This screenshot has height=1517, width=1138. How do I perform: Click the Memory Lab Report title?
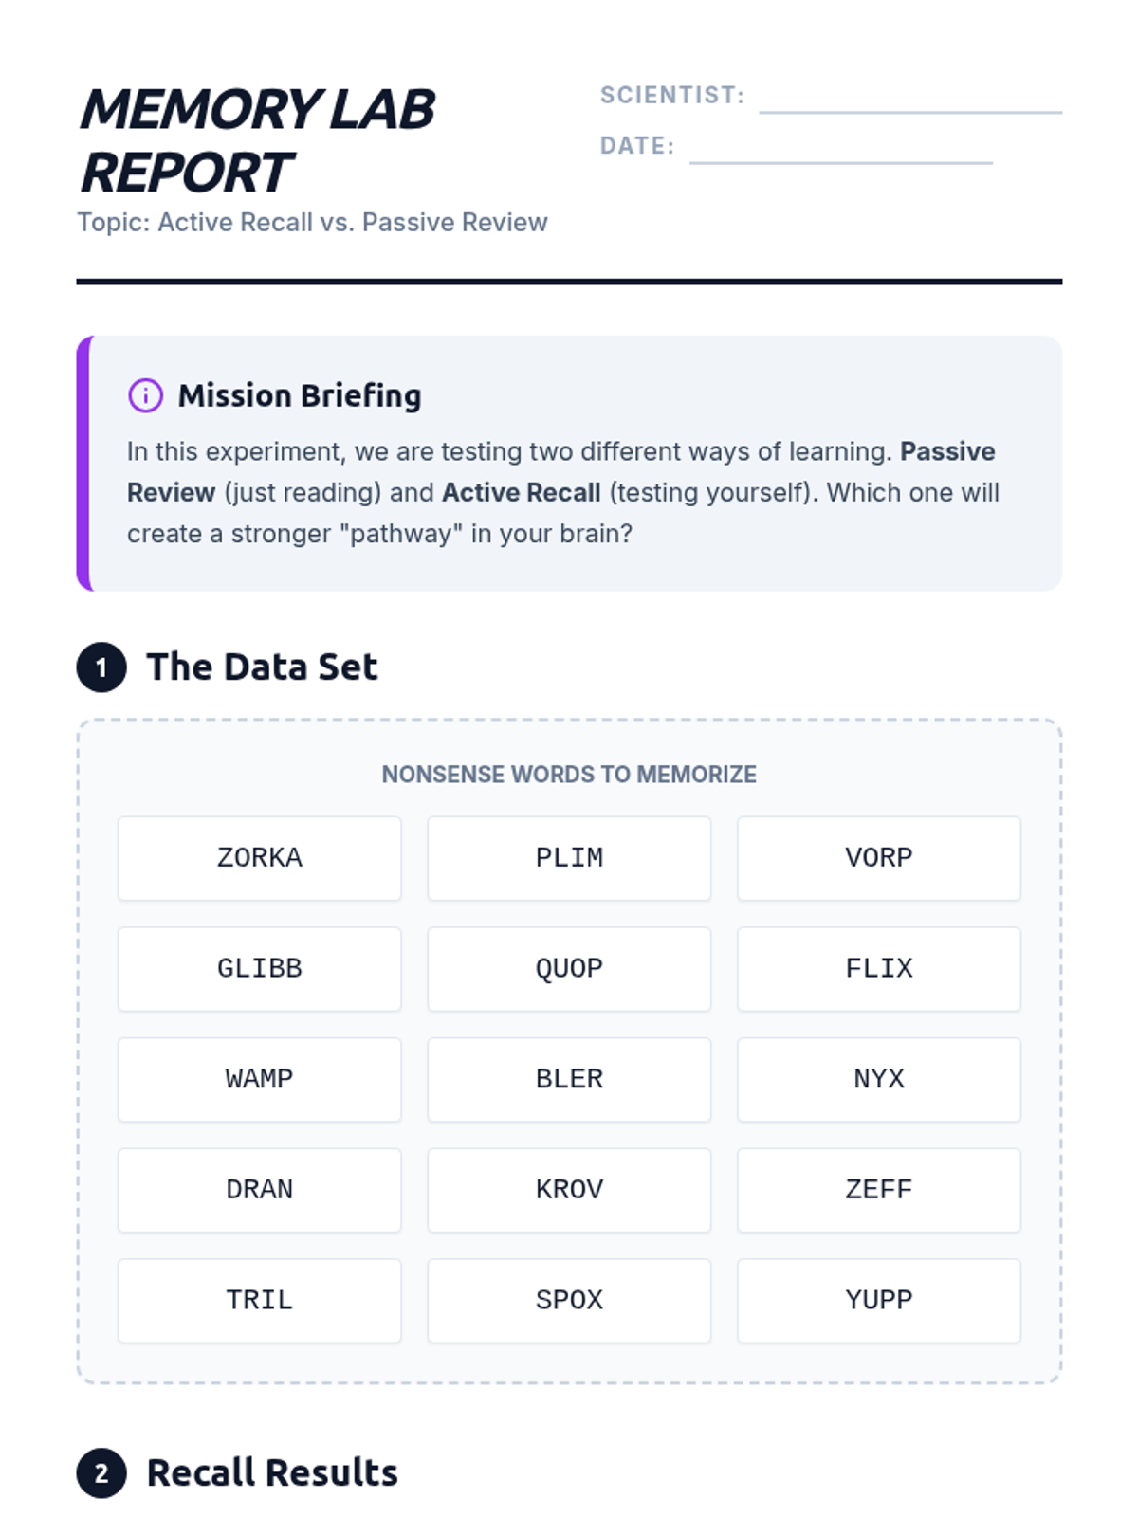pos(257,140)
